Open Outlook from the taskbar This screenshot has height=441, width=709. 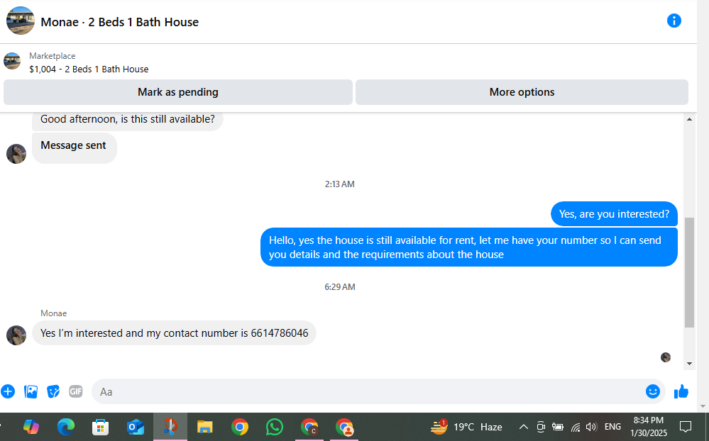(x=135, y=427)
